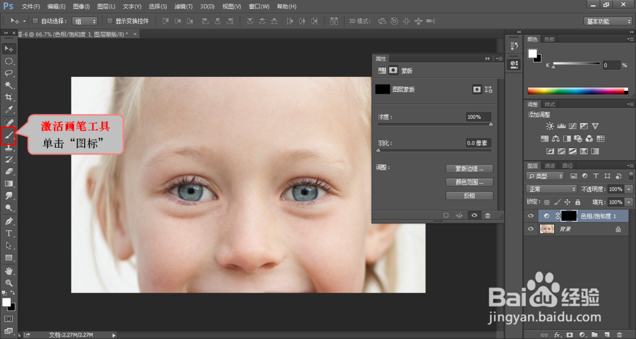Screen dimensions: 636x339
Task: Toggle lock transparent pixels icon
Action: [547, 202]
